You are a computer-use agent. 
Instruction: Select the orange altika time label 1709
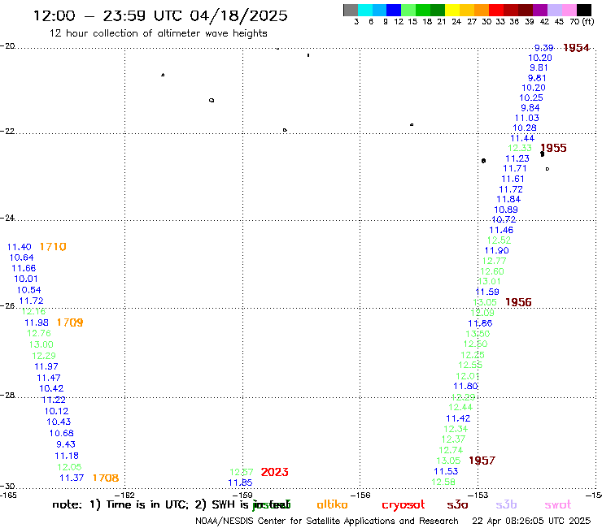point(70,322)
